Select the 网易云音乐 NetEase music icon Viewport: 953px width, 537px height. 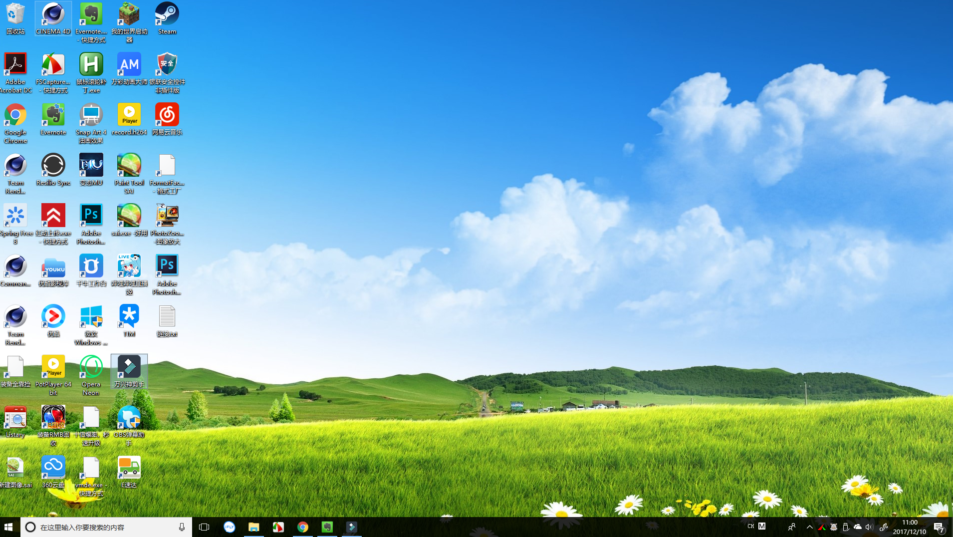(167, 120)
